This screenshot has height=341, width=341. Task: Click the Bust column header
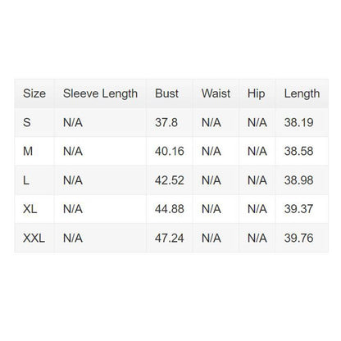(166, 93)
